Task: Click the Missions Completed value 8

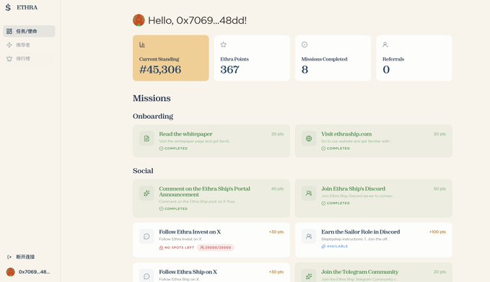Action: point(305,69)
